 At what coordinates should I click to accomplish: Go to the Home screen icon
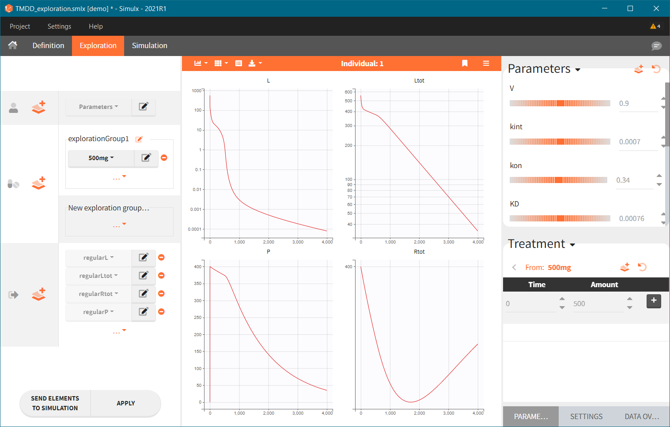point(13,45)
